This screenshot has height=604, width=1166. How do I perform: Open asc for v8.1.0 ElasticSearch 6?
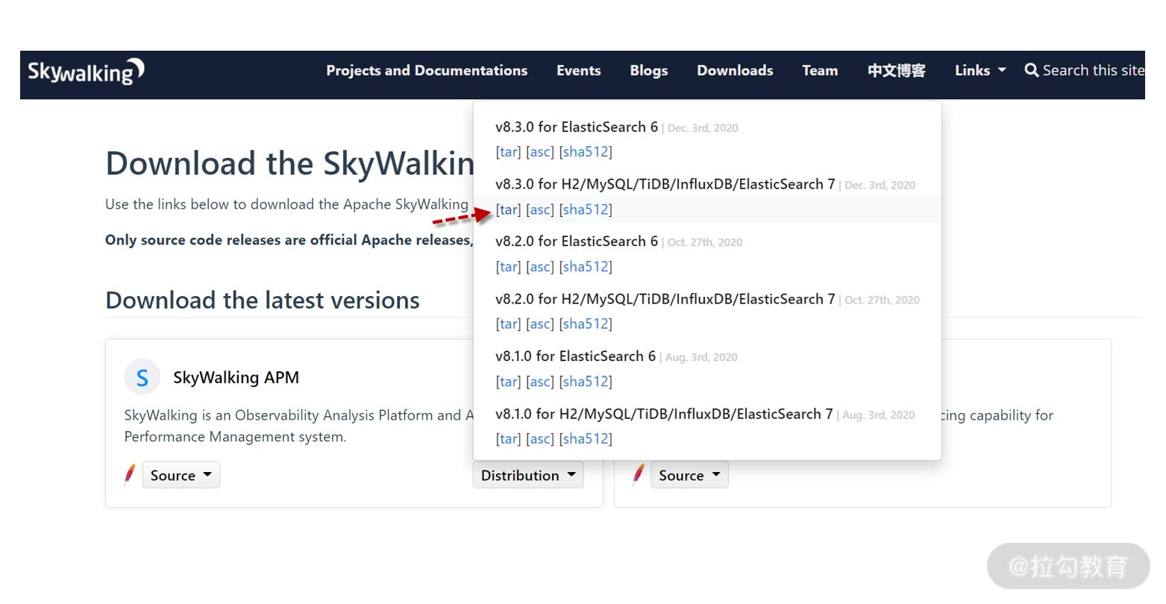pyautogui.click(x=541, y=382)
